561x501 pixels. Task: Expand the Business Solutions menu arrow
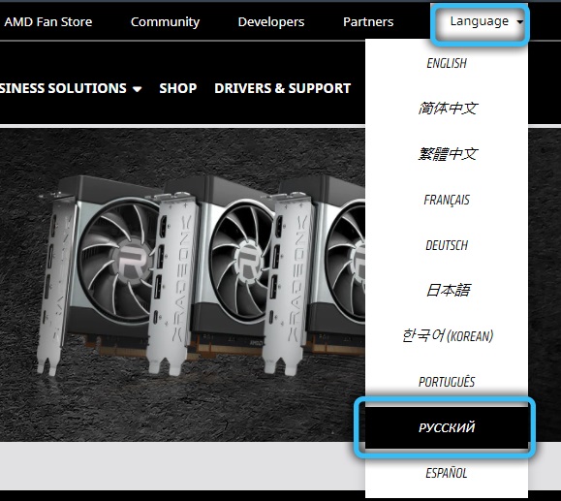click(137, 89)
